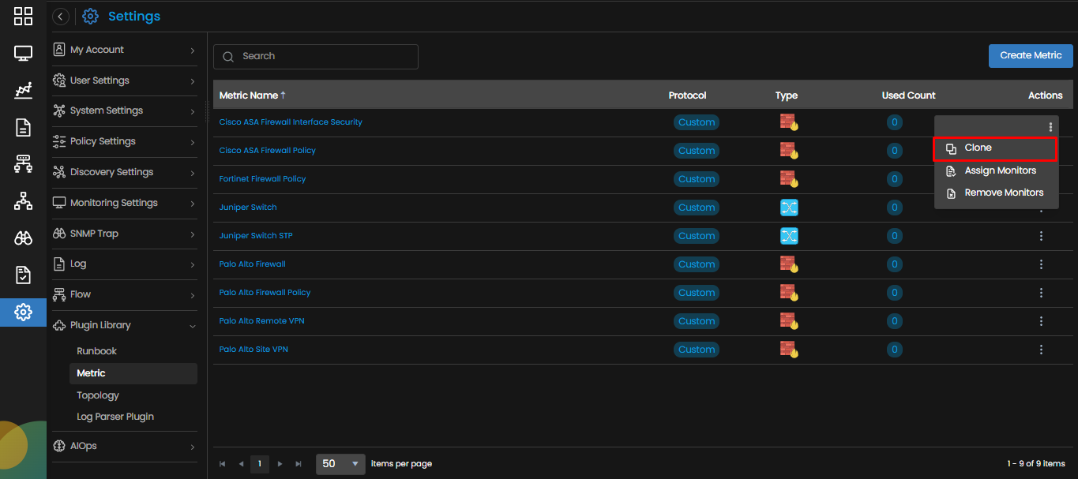The image size is (1078, 479).
Task: Open Topology under Plugin Library
Action: point(98,395)
